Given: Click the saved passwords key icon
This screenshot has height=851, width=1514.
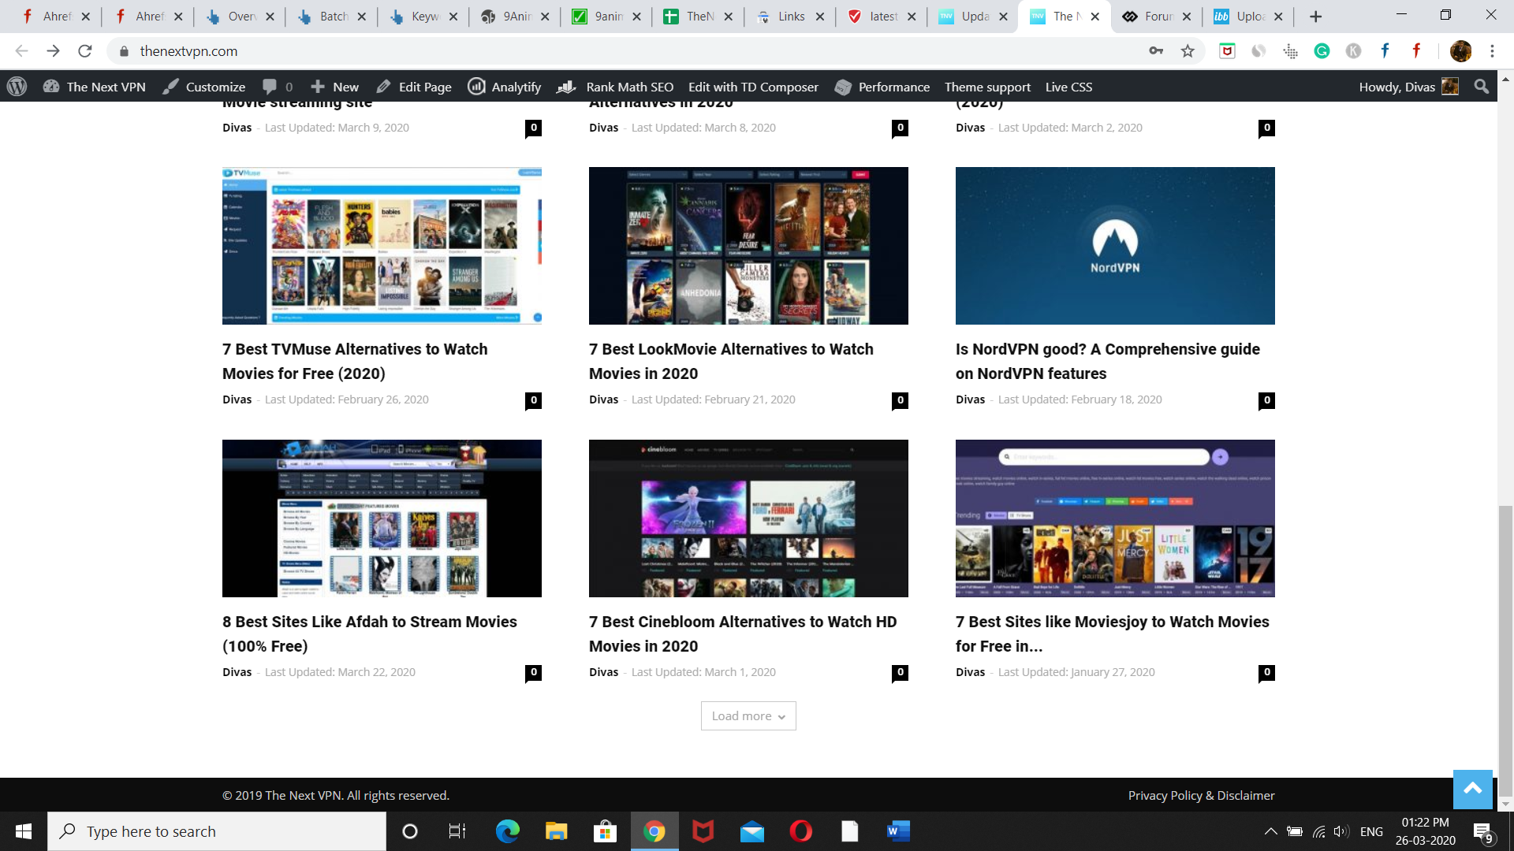Looking at the screenshot, I should (x=1156, y=51).
